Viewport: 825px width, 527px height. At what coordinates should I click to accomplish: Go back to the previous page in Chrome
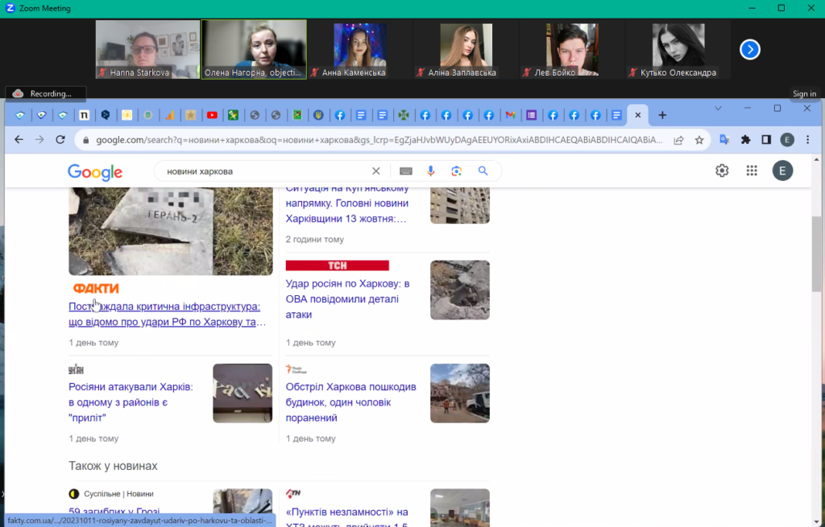point(19,140)
